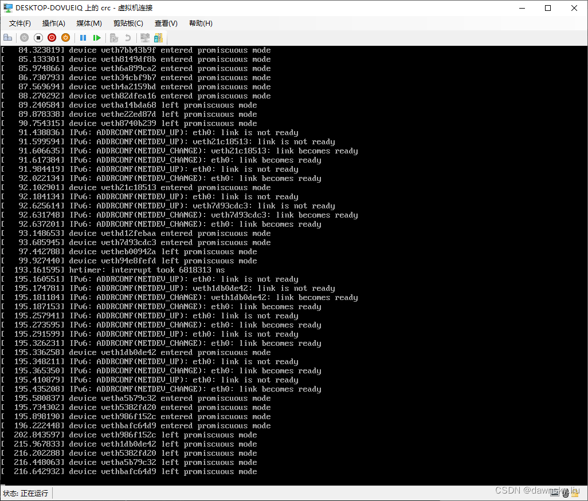The image size is (588, 501).
Task: Open the 文件(F) menu
Action: point(19,23)
